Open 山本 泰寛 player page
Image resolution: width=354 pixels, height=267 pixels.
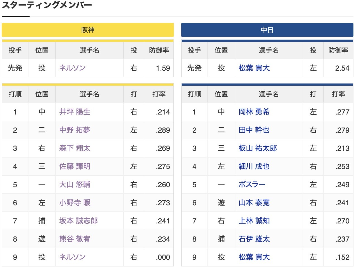(x=254, y=202)
